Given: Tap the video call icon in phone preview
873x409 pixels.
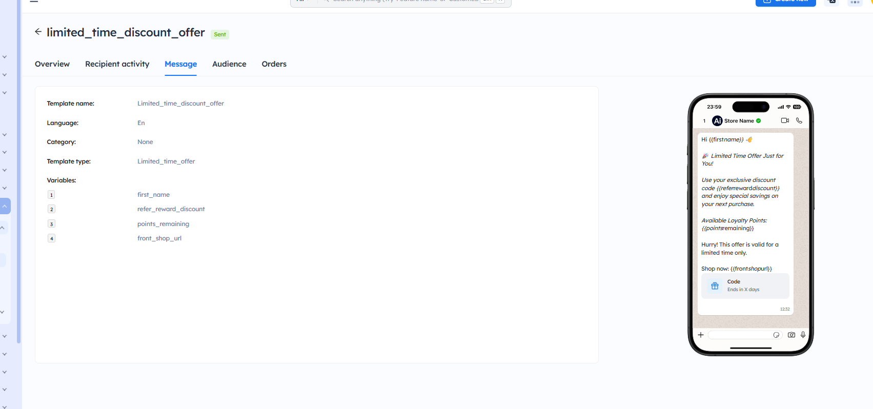Looking at the screenshot, I should click(785, 120).
